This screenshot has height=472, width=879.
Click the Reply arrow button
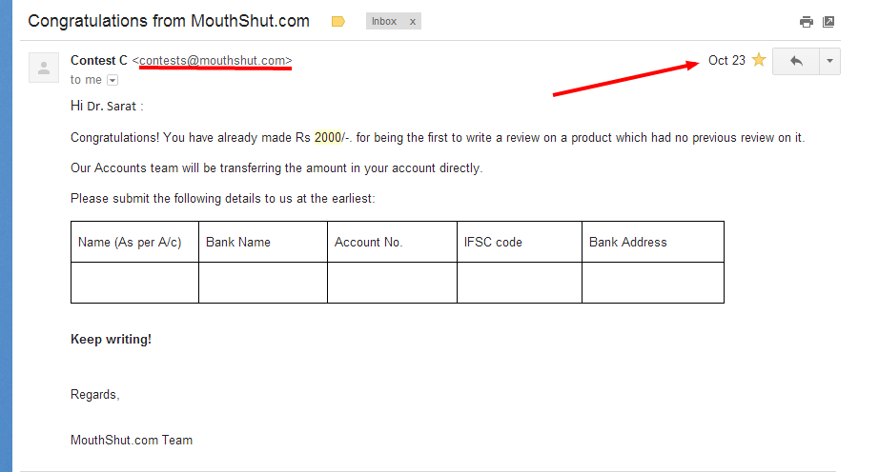(796, 61)
